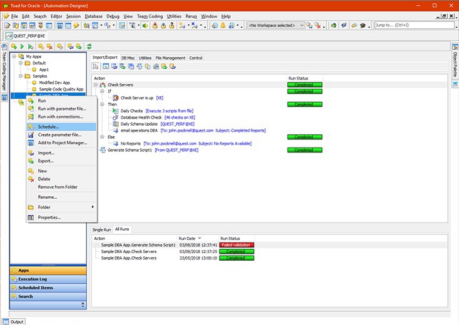
Task: Open the Search navigation pane
Action: click(48, 296)
